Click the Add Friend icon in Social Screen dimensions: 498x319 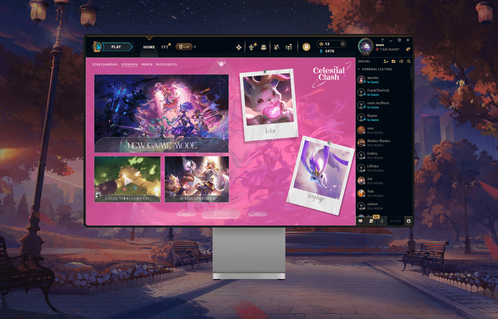pyautogui.click(x=386, y=61)
